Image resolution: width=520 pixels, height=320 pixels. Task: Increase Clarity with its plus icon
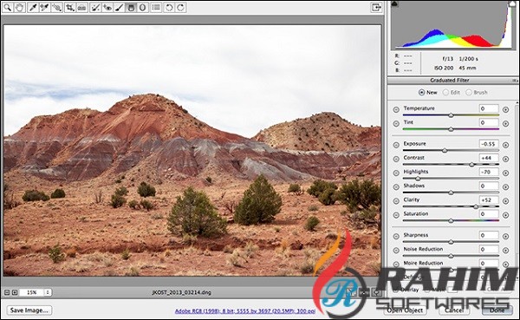pyautogui.click(x=505, y=201)
